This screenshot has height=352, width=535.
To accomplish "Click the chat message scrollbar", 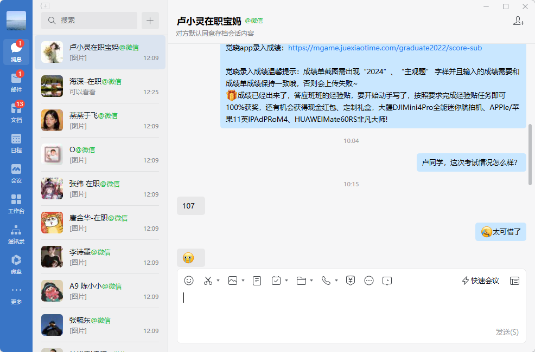I will point(530,154).
